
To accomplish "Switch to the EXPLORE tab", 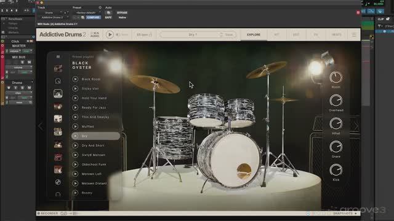I will click(x=254, y=34).
